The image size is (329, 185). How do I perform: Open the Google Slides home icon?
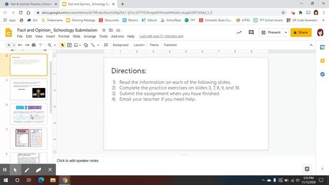9,33
